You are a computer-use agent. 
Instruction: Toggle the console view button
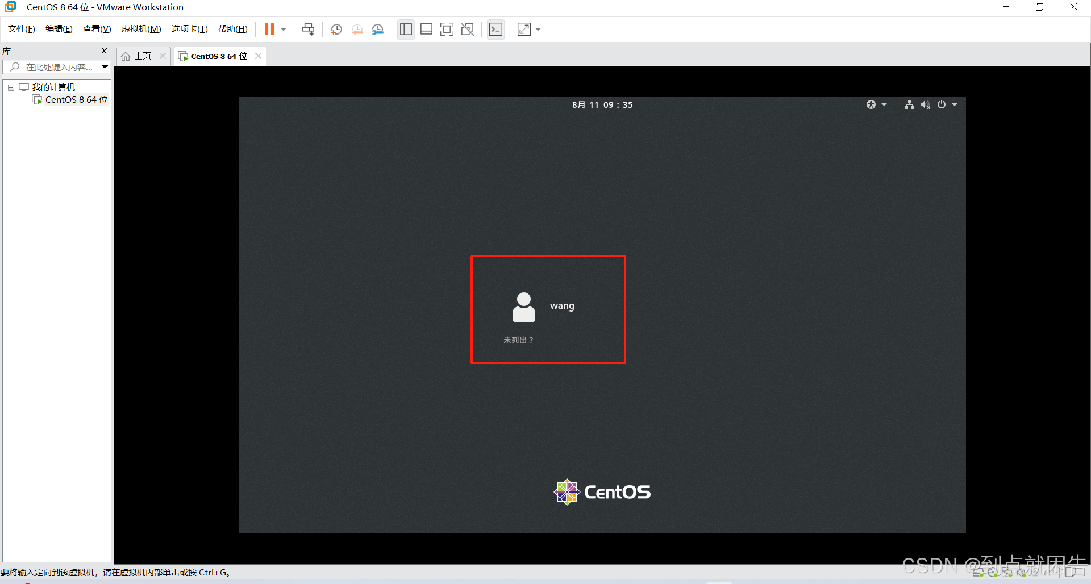click(x=495, y=29)
